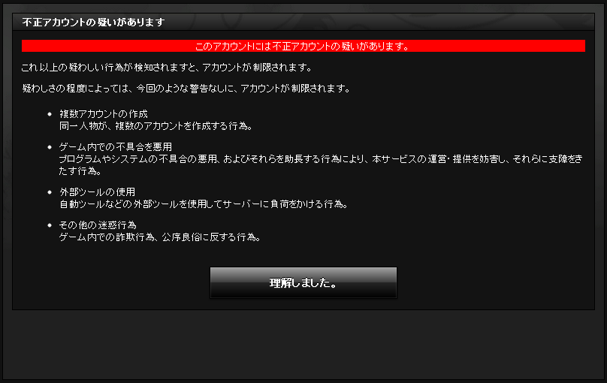Click the bullet dot beside 複数アカウントの作成
The width and height of the screenshot is (607, 383).
click(x=49, y=114)
